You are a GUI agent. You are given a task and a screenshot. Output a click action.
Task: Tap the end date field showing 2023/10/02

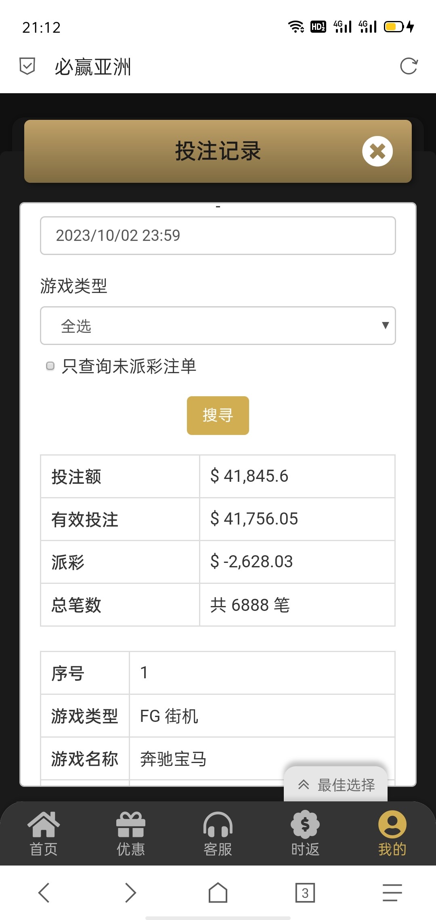[218, 236]
